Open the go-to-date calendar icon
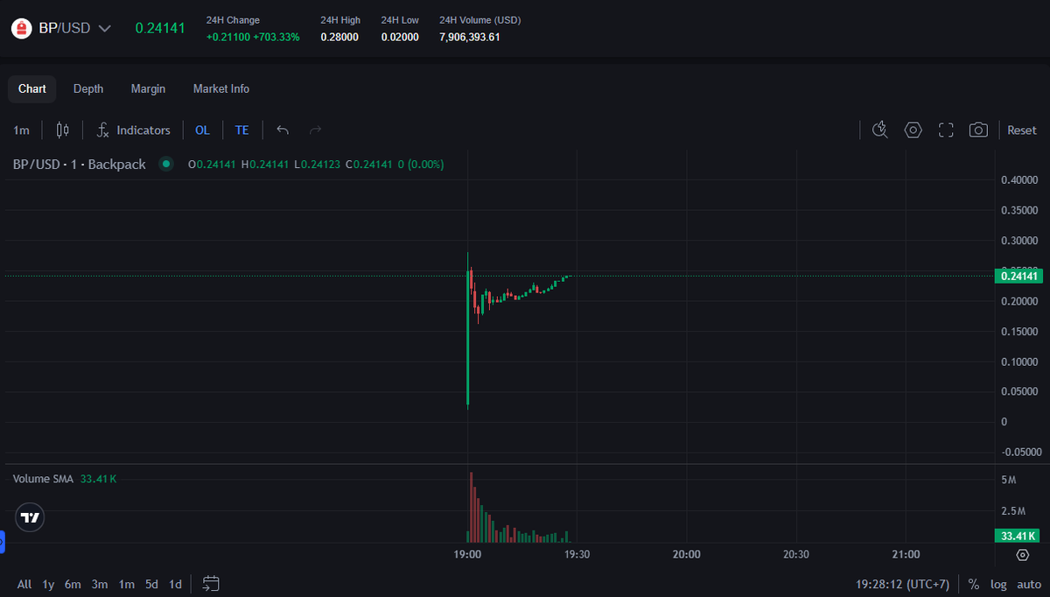Image resolution: width=1050 pixels, height=597 pixels. click(x=210, y=583)
